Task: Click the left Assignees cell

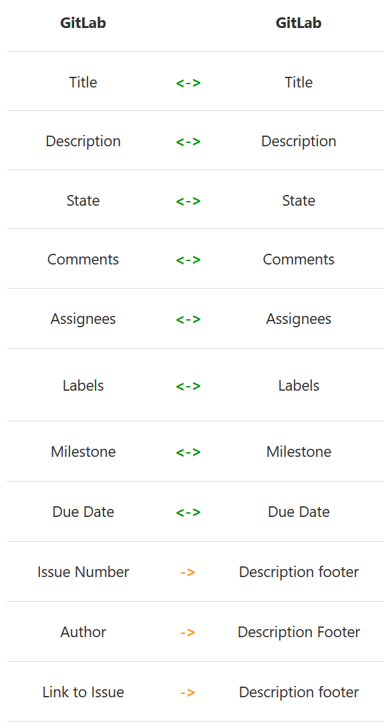Action: click(83, 319)
